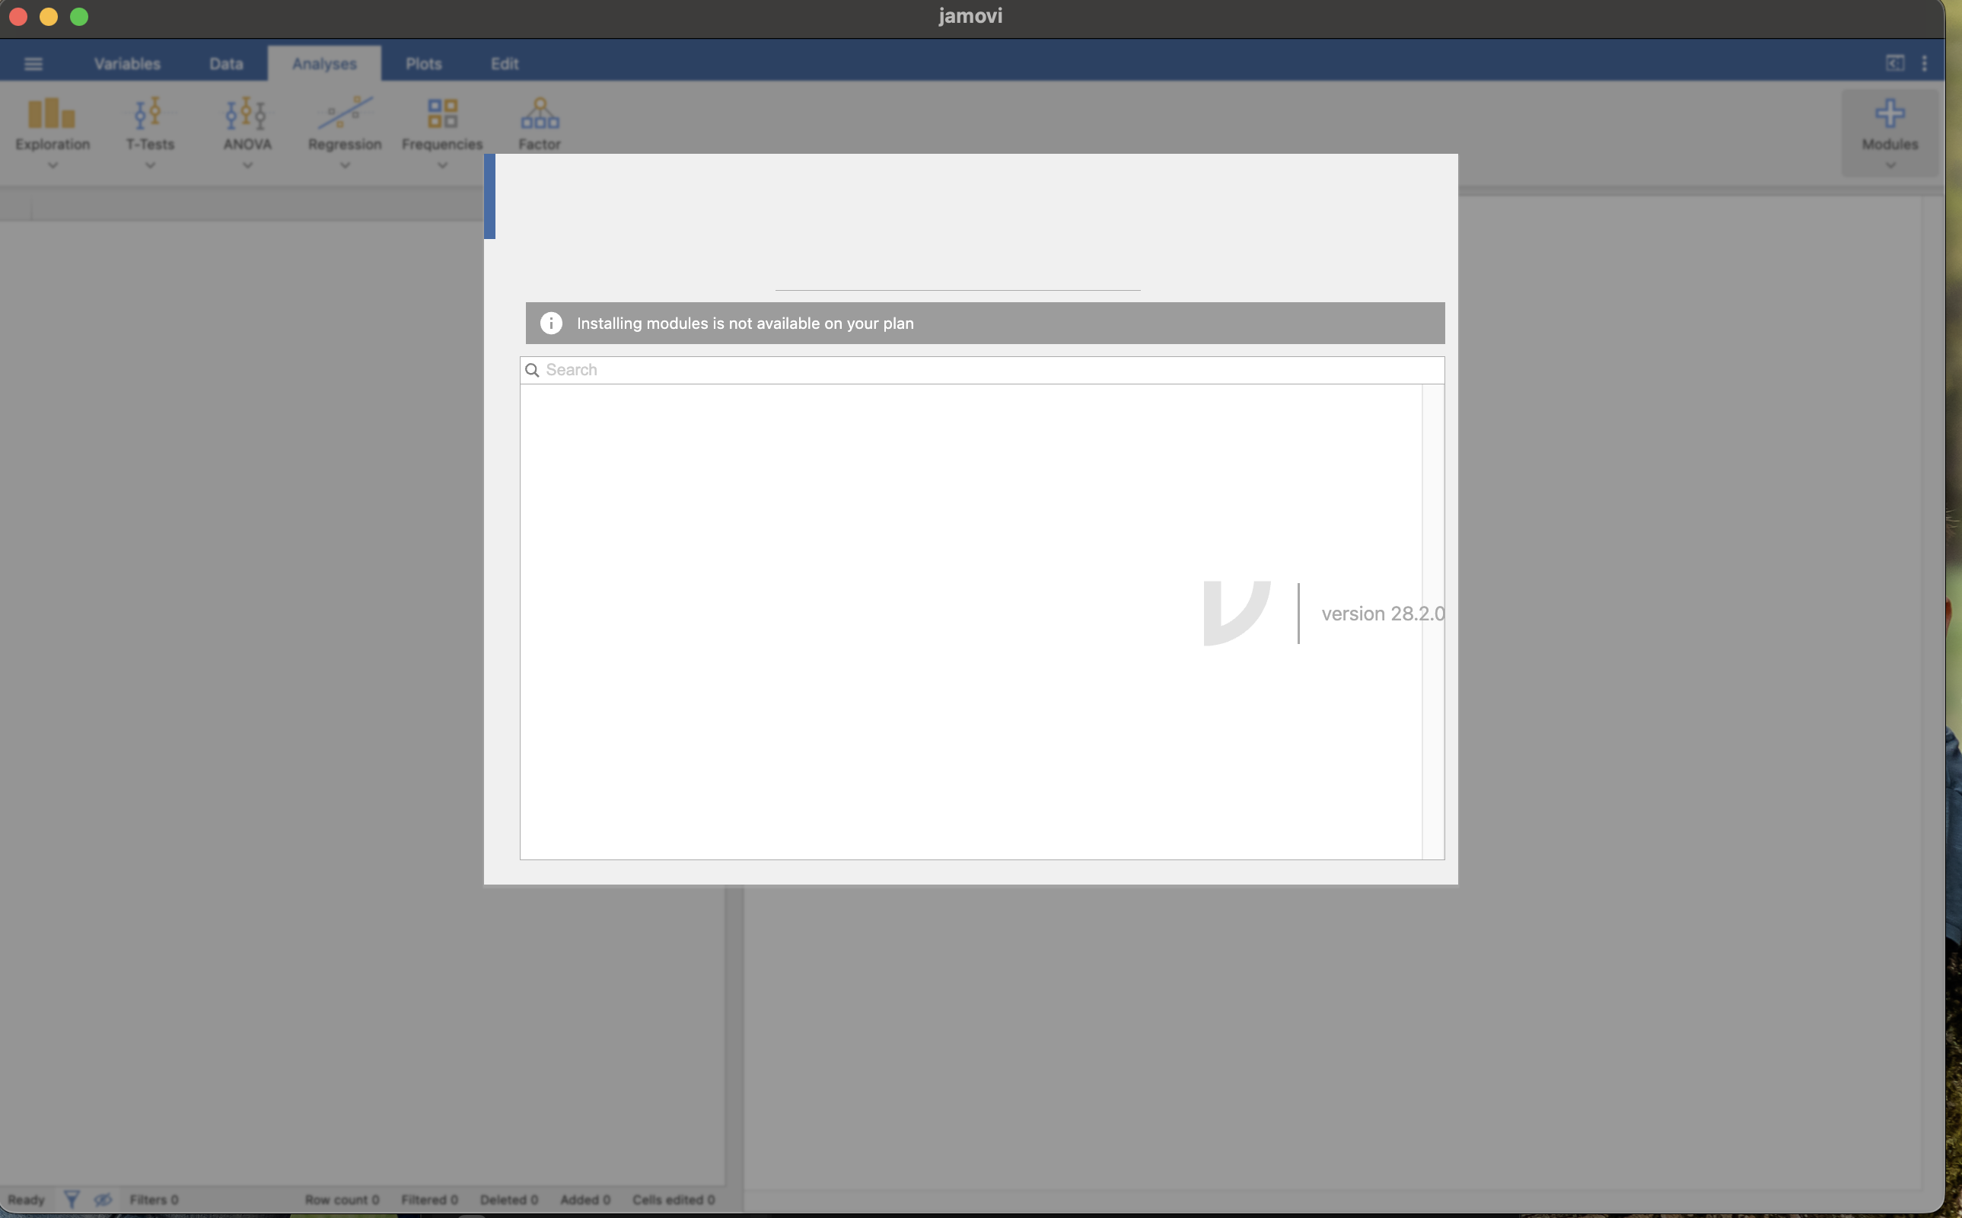
Task: Open the vertical three-dot options menu
Action: click(1924, 63)
